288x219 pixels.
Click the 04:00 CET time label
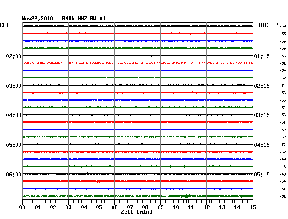tap(14, 115)
